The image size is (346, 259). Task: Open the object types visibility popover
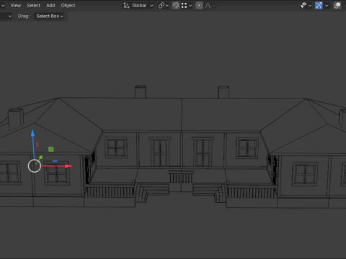tap(306, 5)
